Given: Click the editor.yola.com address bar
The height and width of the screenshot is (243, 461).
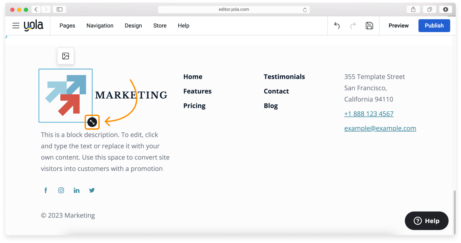Looking at the screenshot, I should 234,9.
